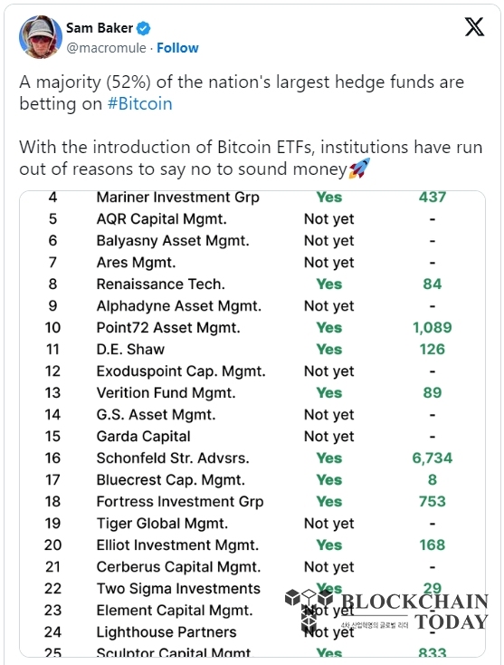Click Sam Baker's profile avatar
This screenshot has width=504, height=665.
(x=40, y=37)
